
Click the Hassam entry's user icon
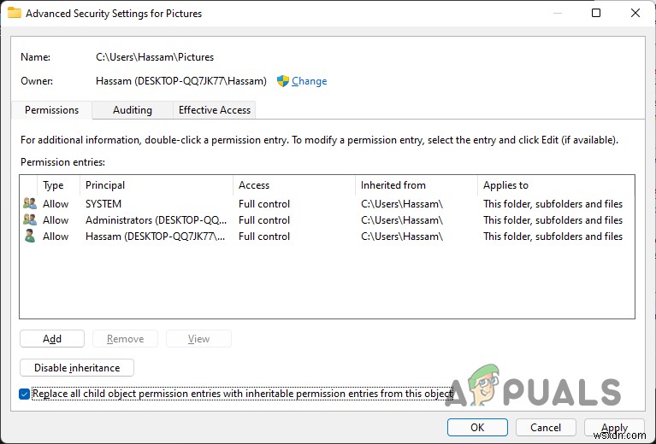pyautogui.click(x=30, y=237)
